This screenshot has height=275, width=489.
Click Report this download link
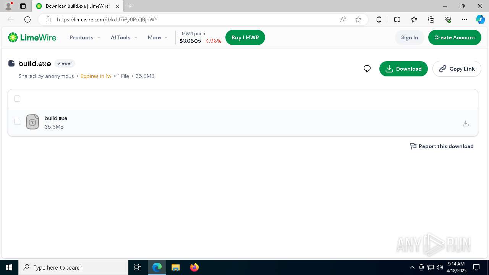tap(442, 146)
